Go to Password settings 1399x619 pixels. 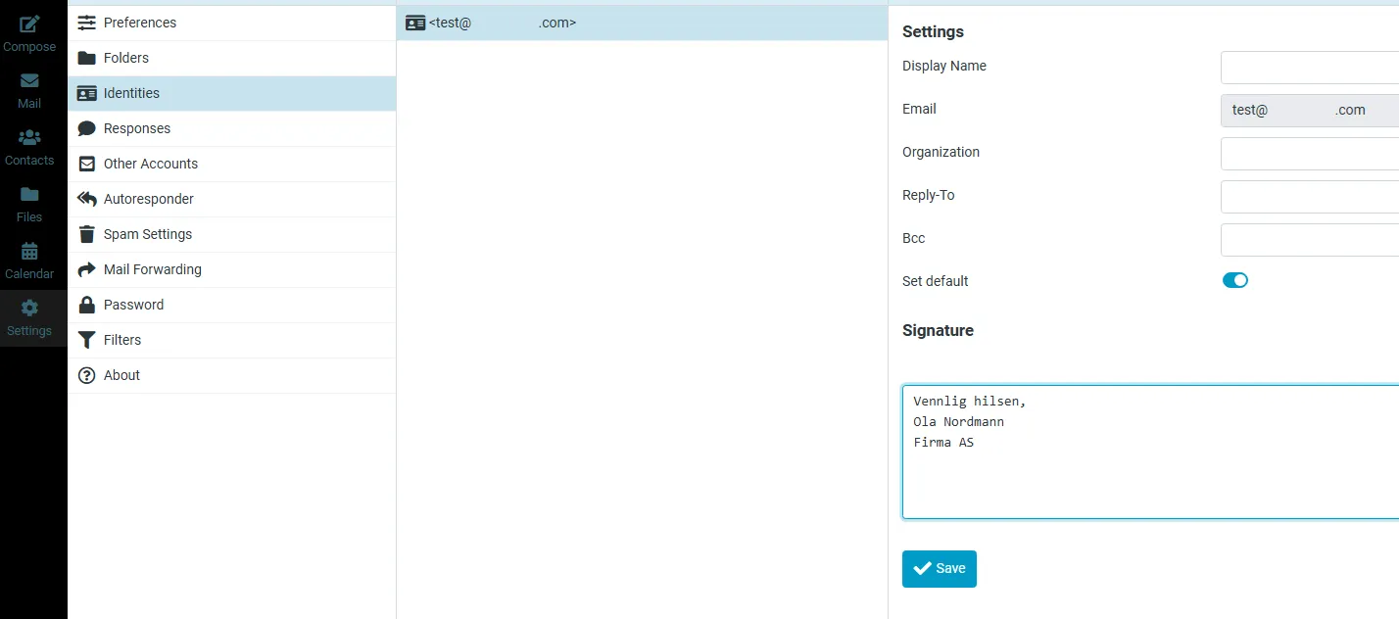231,305
